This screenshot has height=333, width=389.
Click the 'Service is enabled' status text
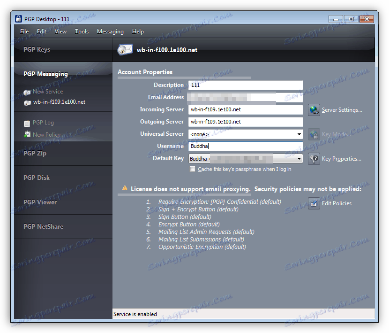(x=135, y=314)
